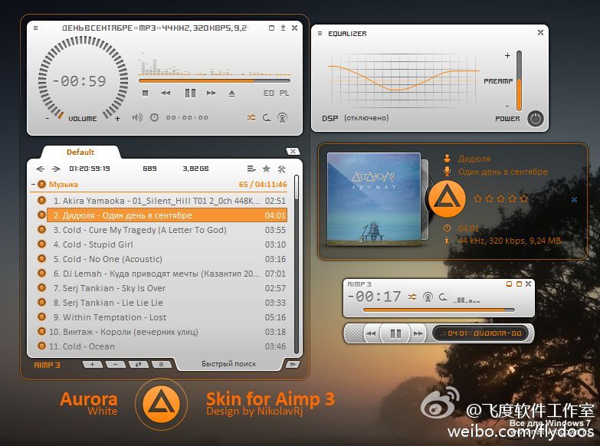Click the album cover art thumbnail
Screen dimensions: 600x446
coord(374,199)
